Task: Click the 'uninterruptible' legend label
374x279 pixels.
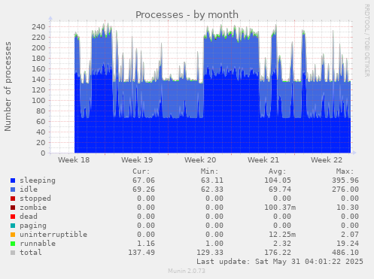Action: point(53,235)
